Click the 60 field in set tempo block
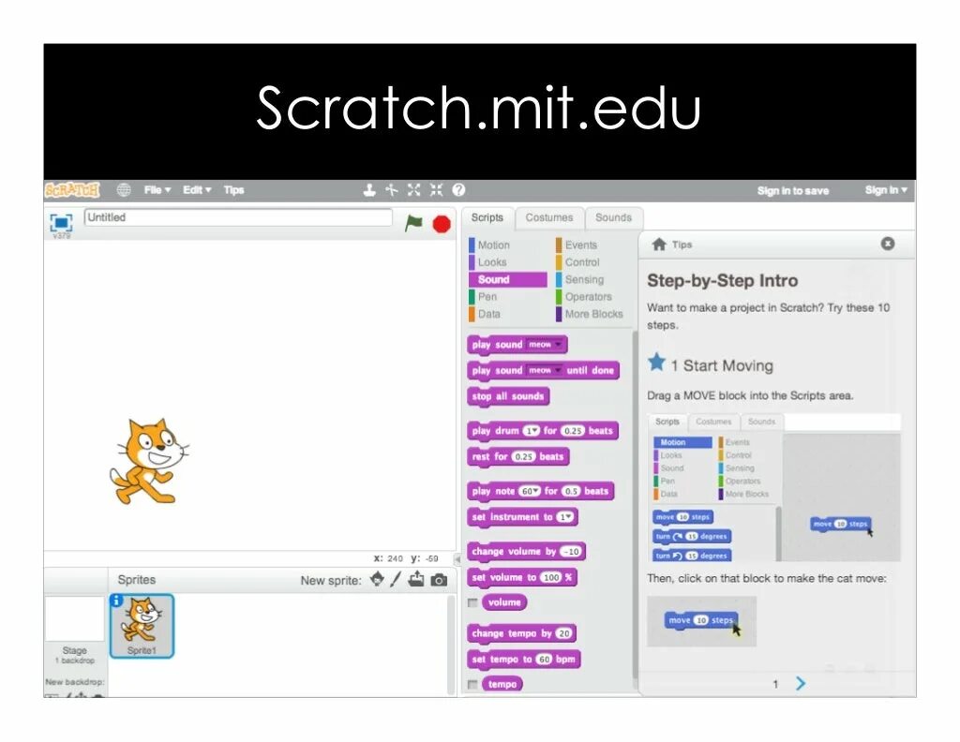960x742 pixels. (x=544, y=660)
